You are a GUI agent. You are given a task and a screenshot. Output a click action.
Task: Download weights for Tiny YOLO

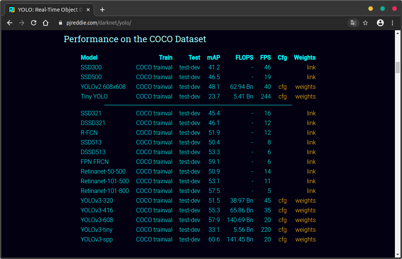coord(305,97)
